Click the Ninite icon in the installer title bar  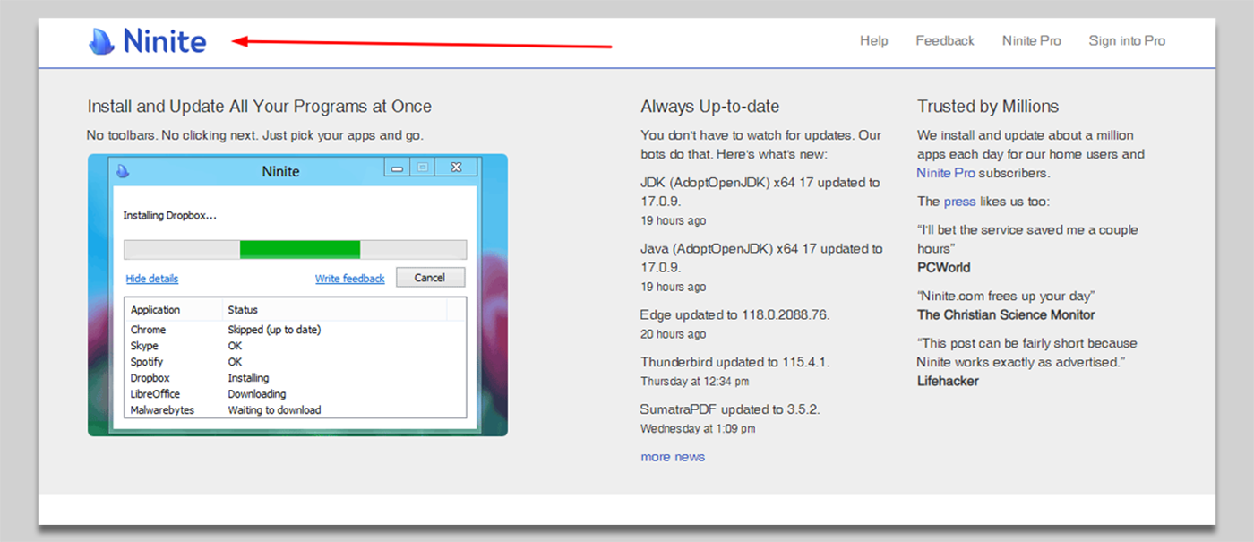pos(123,171)
